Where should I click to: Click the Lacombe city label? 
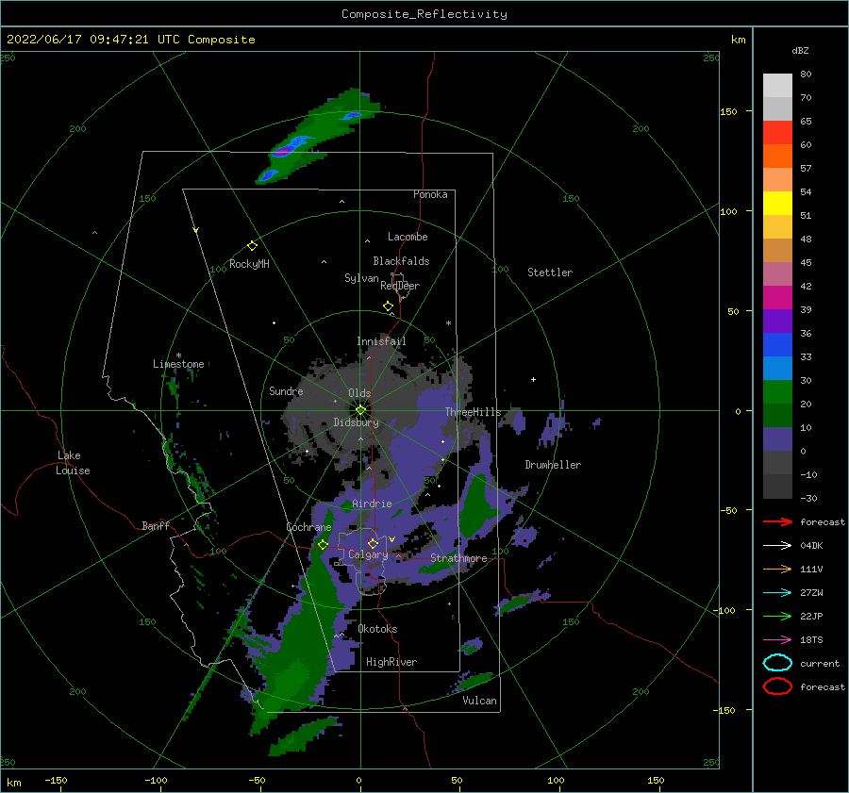(408, 237)
